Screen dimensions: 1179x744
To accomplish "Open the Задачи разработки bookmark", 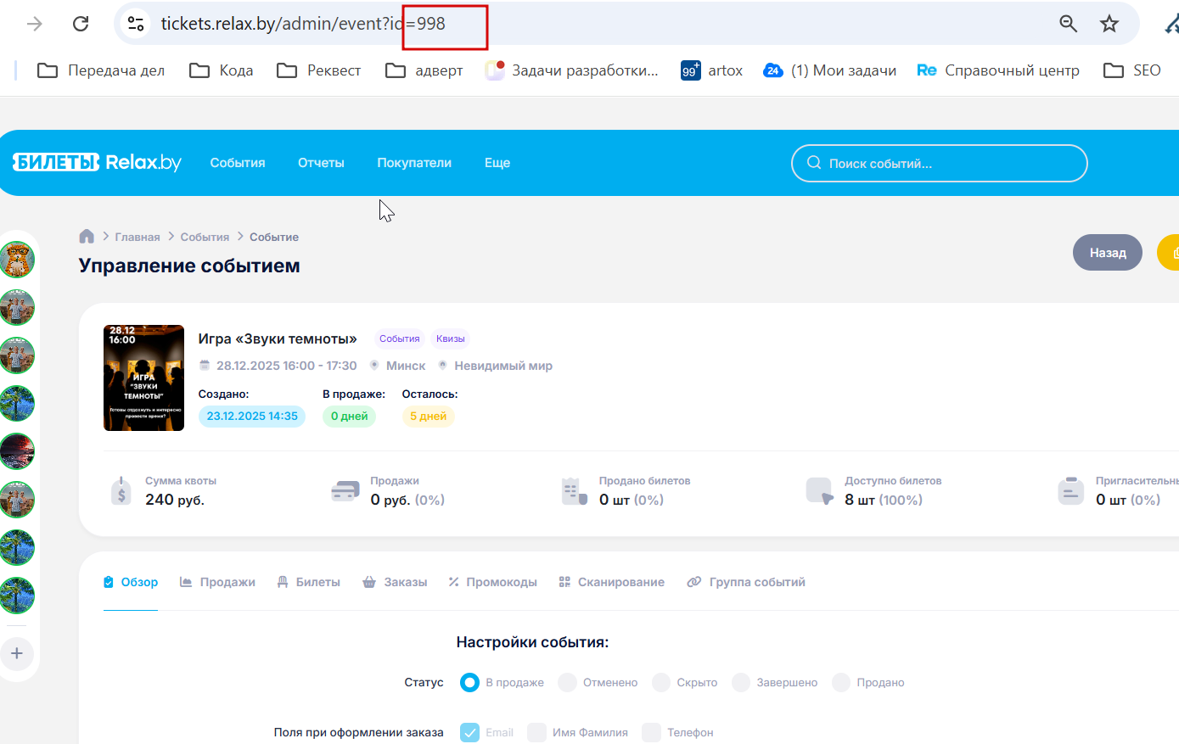I will [572, 70].
